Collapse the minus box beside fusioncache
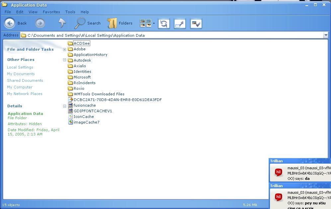The height and width of the screenshot is (209, 331). [x=65, y=106]
